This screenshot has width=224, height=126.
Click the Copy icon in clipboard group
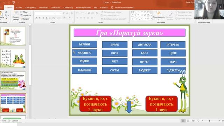click(x=6, y=15)
